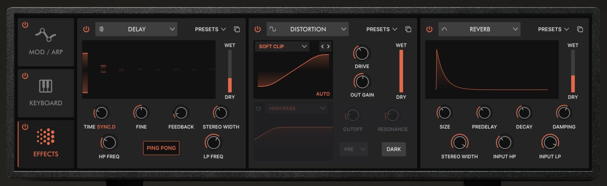The height and width of the screenshot is (186, 607).
Task: Click the copy icon in Delay panel
Action: (x=237, y=29)
